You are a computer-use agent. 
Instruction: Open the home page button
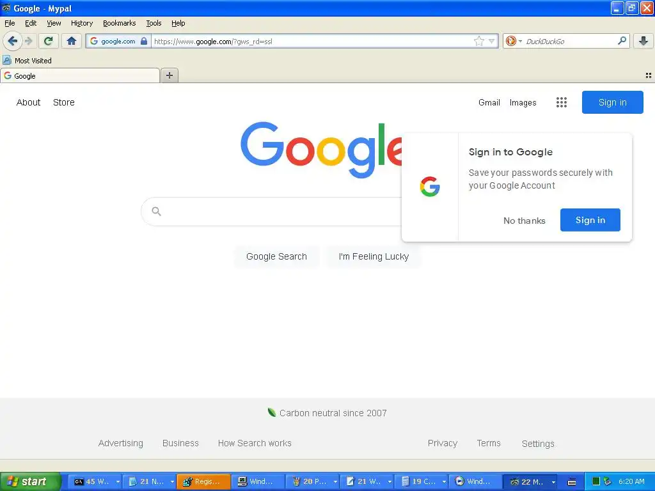tap(72, 41)
